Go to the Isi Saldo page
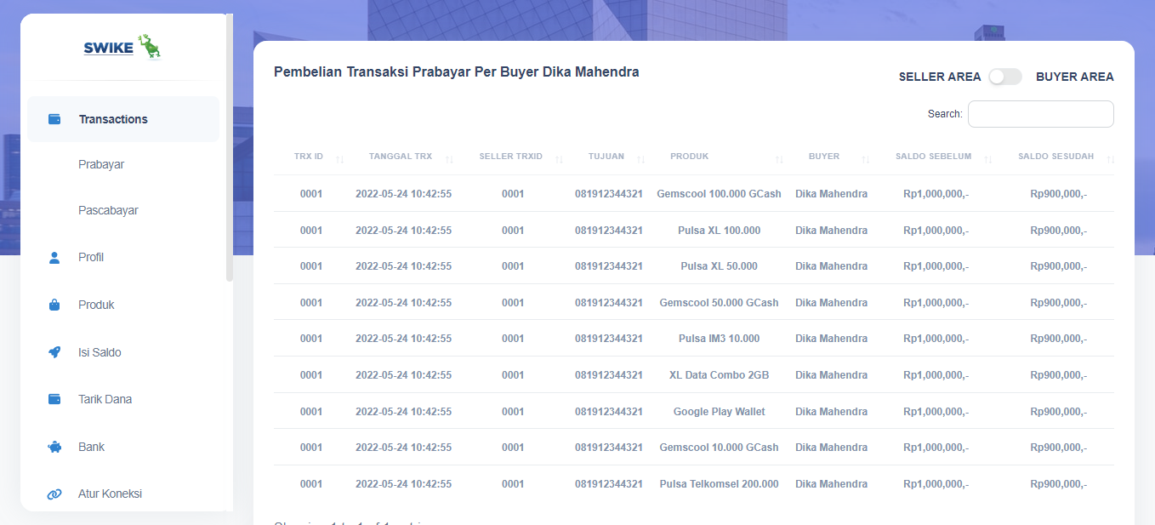 pos(100,352)
